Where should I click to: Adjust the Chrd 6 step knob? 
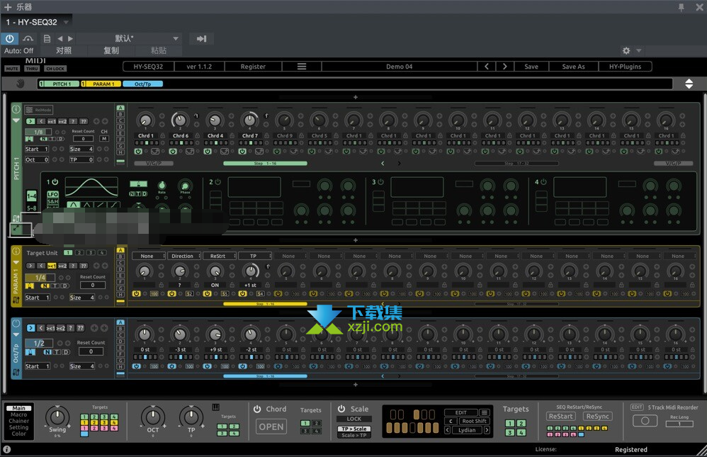pyautogui.click(x=180, y=120)
